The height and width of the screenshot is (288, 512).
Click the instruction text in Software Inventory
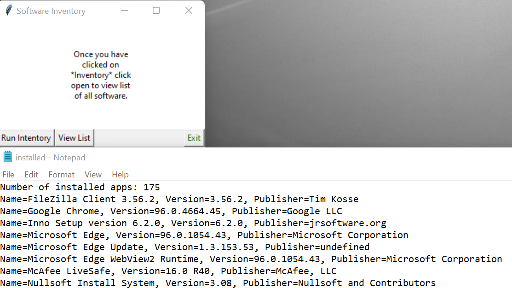point(101,75)
